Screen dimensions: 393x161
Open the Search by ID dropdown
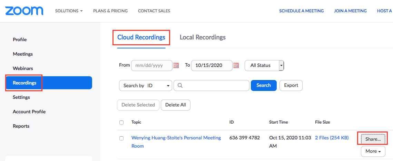146,85
